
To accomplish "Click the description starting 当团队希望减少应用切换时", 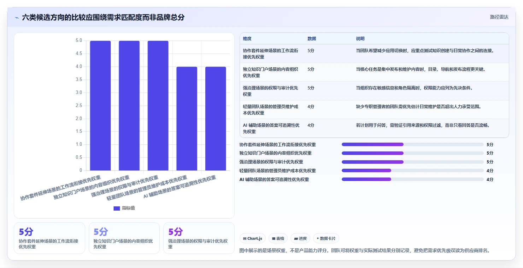I will 425,50.
